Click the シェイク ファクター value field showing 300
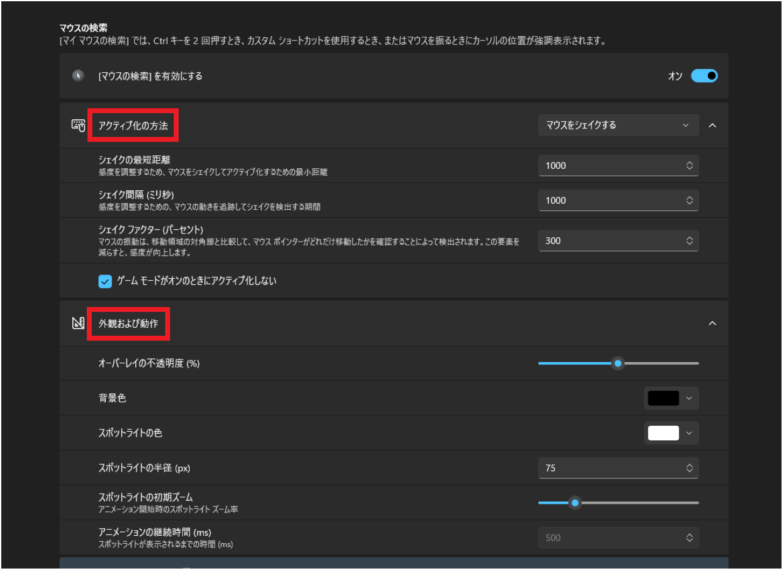This screenshot has width=783, height=570. pyautogui.click(x=609, y=241)
